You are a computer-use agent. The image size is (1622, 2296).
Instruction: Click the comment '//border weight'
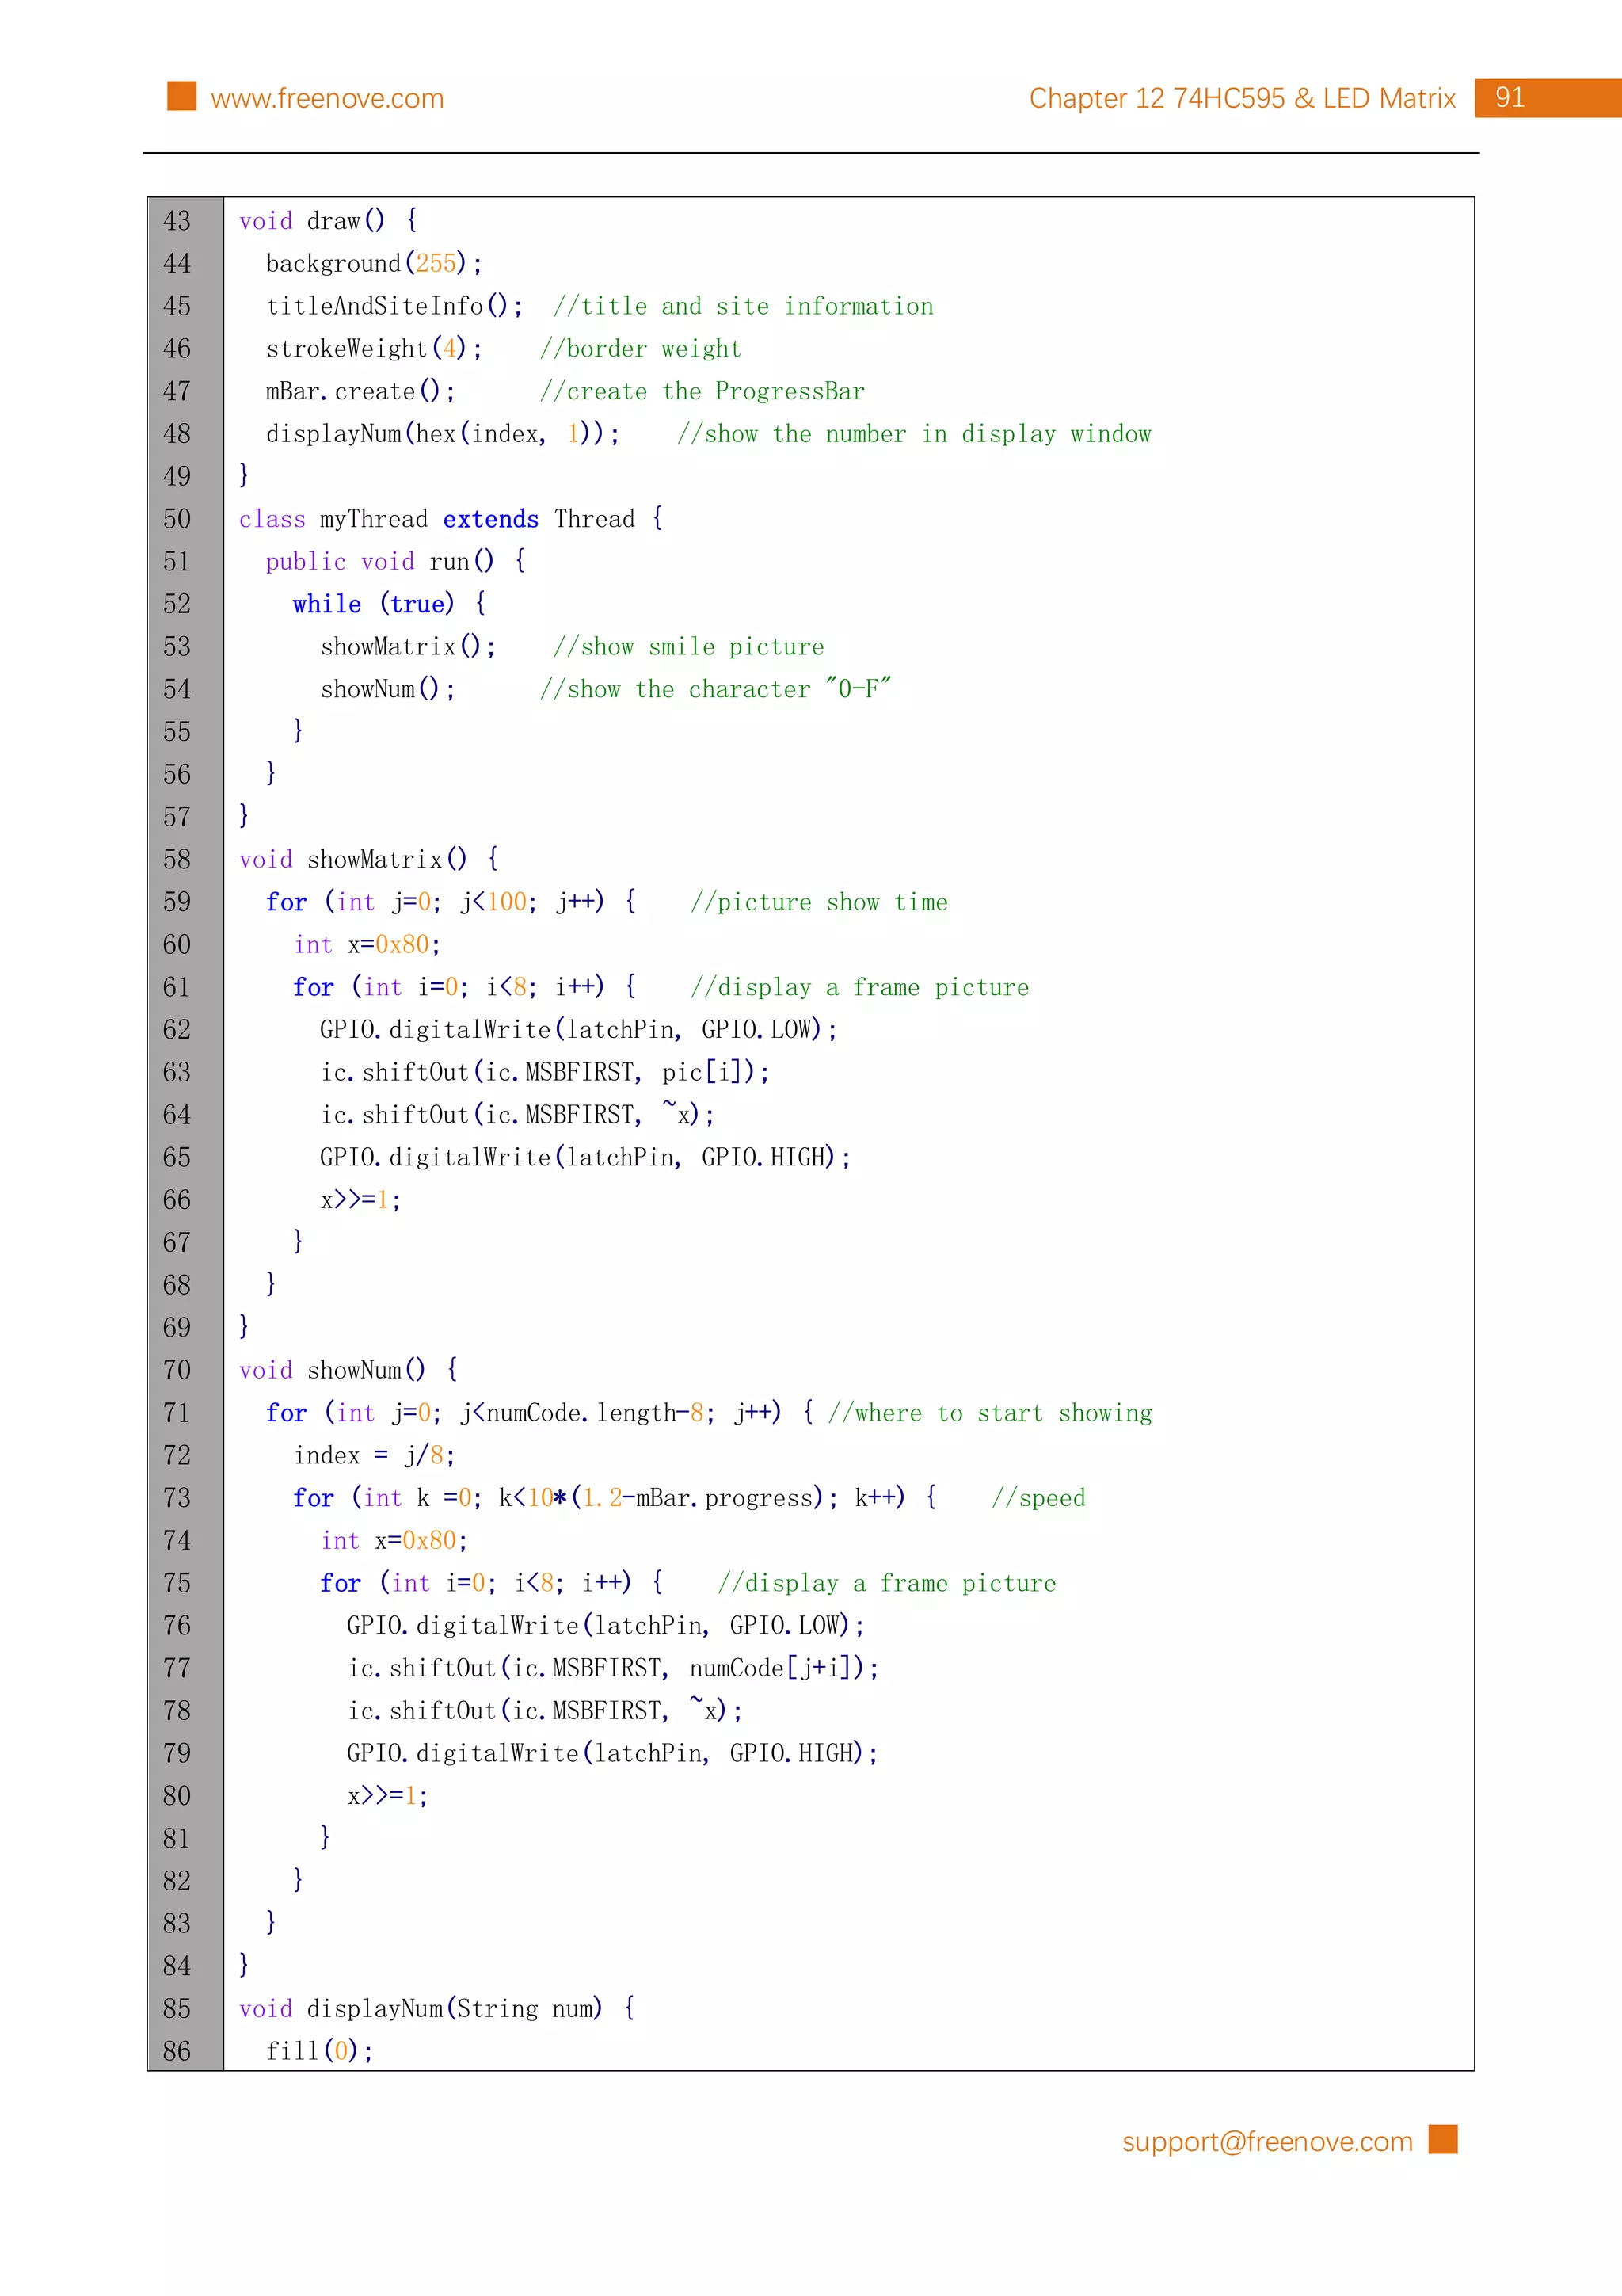641,348
